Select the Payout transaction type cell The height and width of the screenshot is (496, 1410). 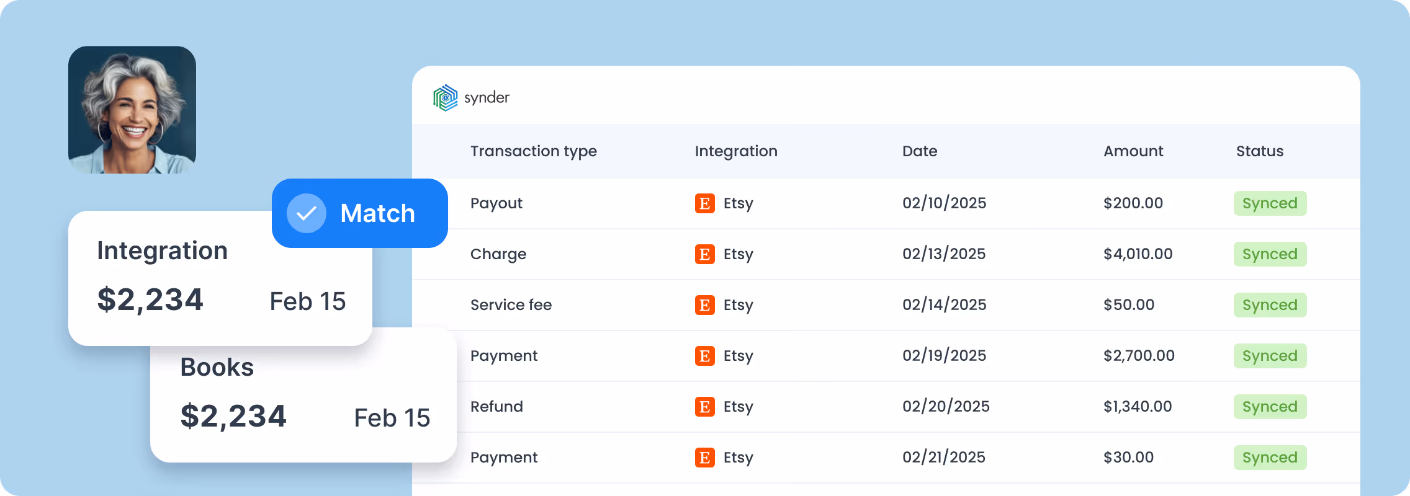tap(496, 203)
